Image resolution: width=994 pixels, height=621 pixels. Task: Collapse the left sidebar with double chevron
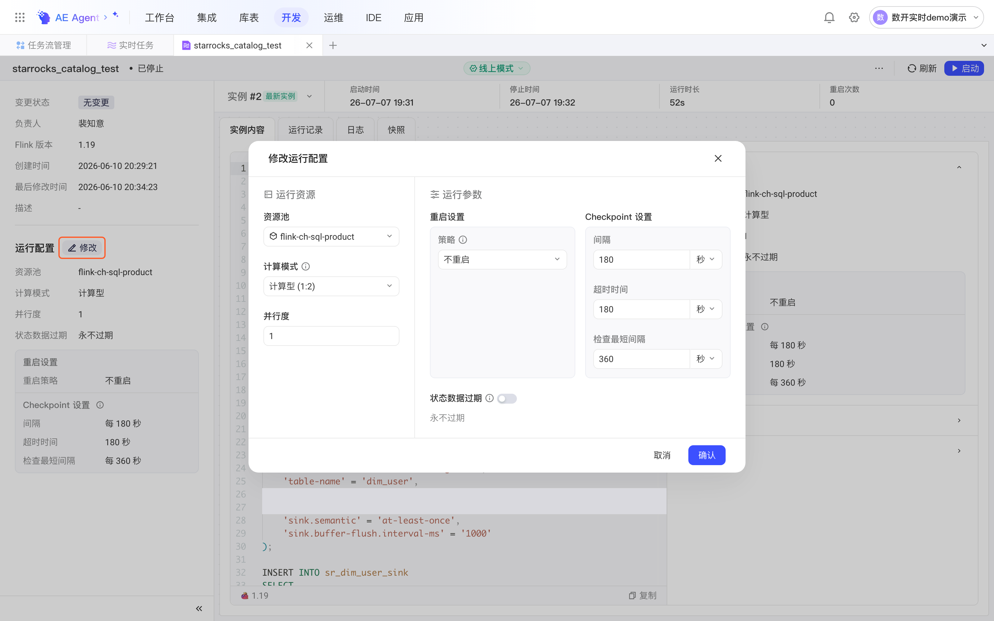click(199, 608)
